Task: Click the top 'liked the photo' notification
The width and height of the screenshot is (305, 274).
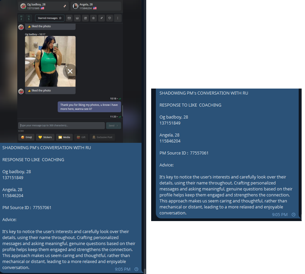Action: pyautogui.click(x=50, y=27)
